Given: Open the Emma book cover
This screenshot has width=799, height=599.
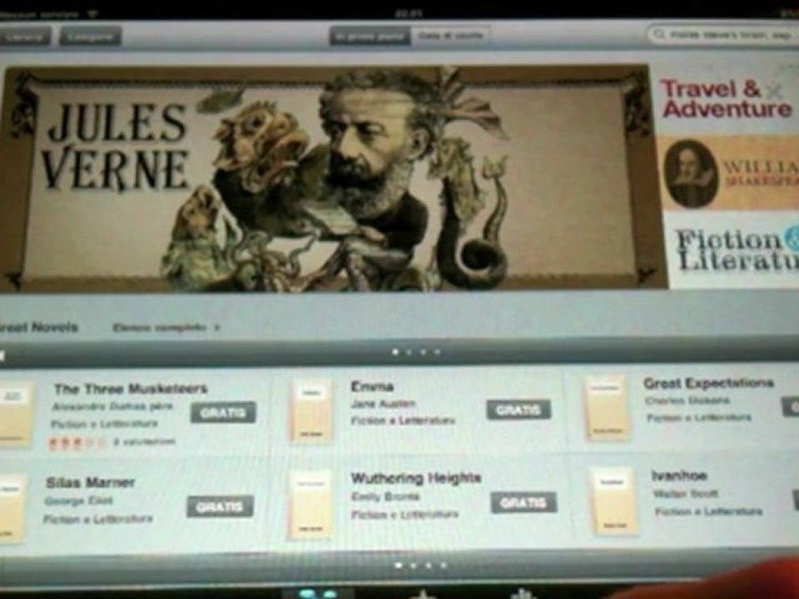Looking at the screenshot, I should (x=312, y=412).
